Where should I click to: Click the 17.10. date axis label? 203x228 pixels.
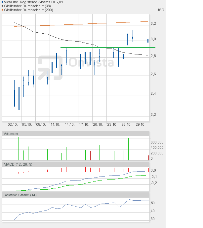[x=84, y=125]
